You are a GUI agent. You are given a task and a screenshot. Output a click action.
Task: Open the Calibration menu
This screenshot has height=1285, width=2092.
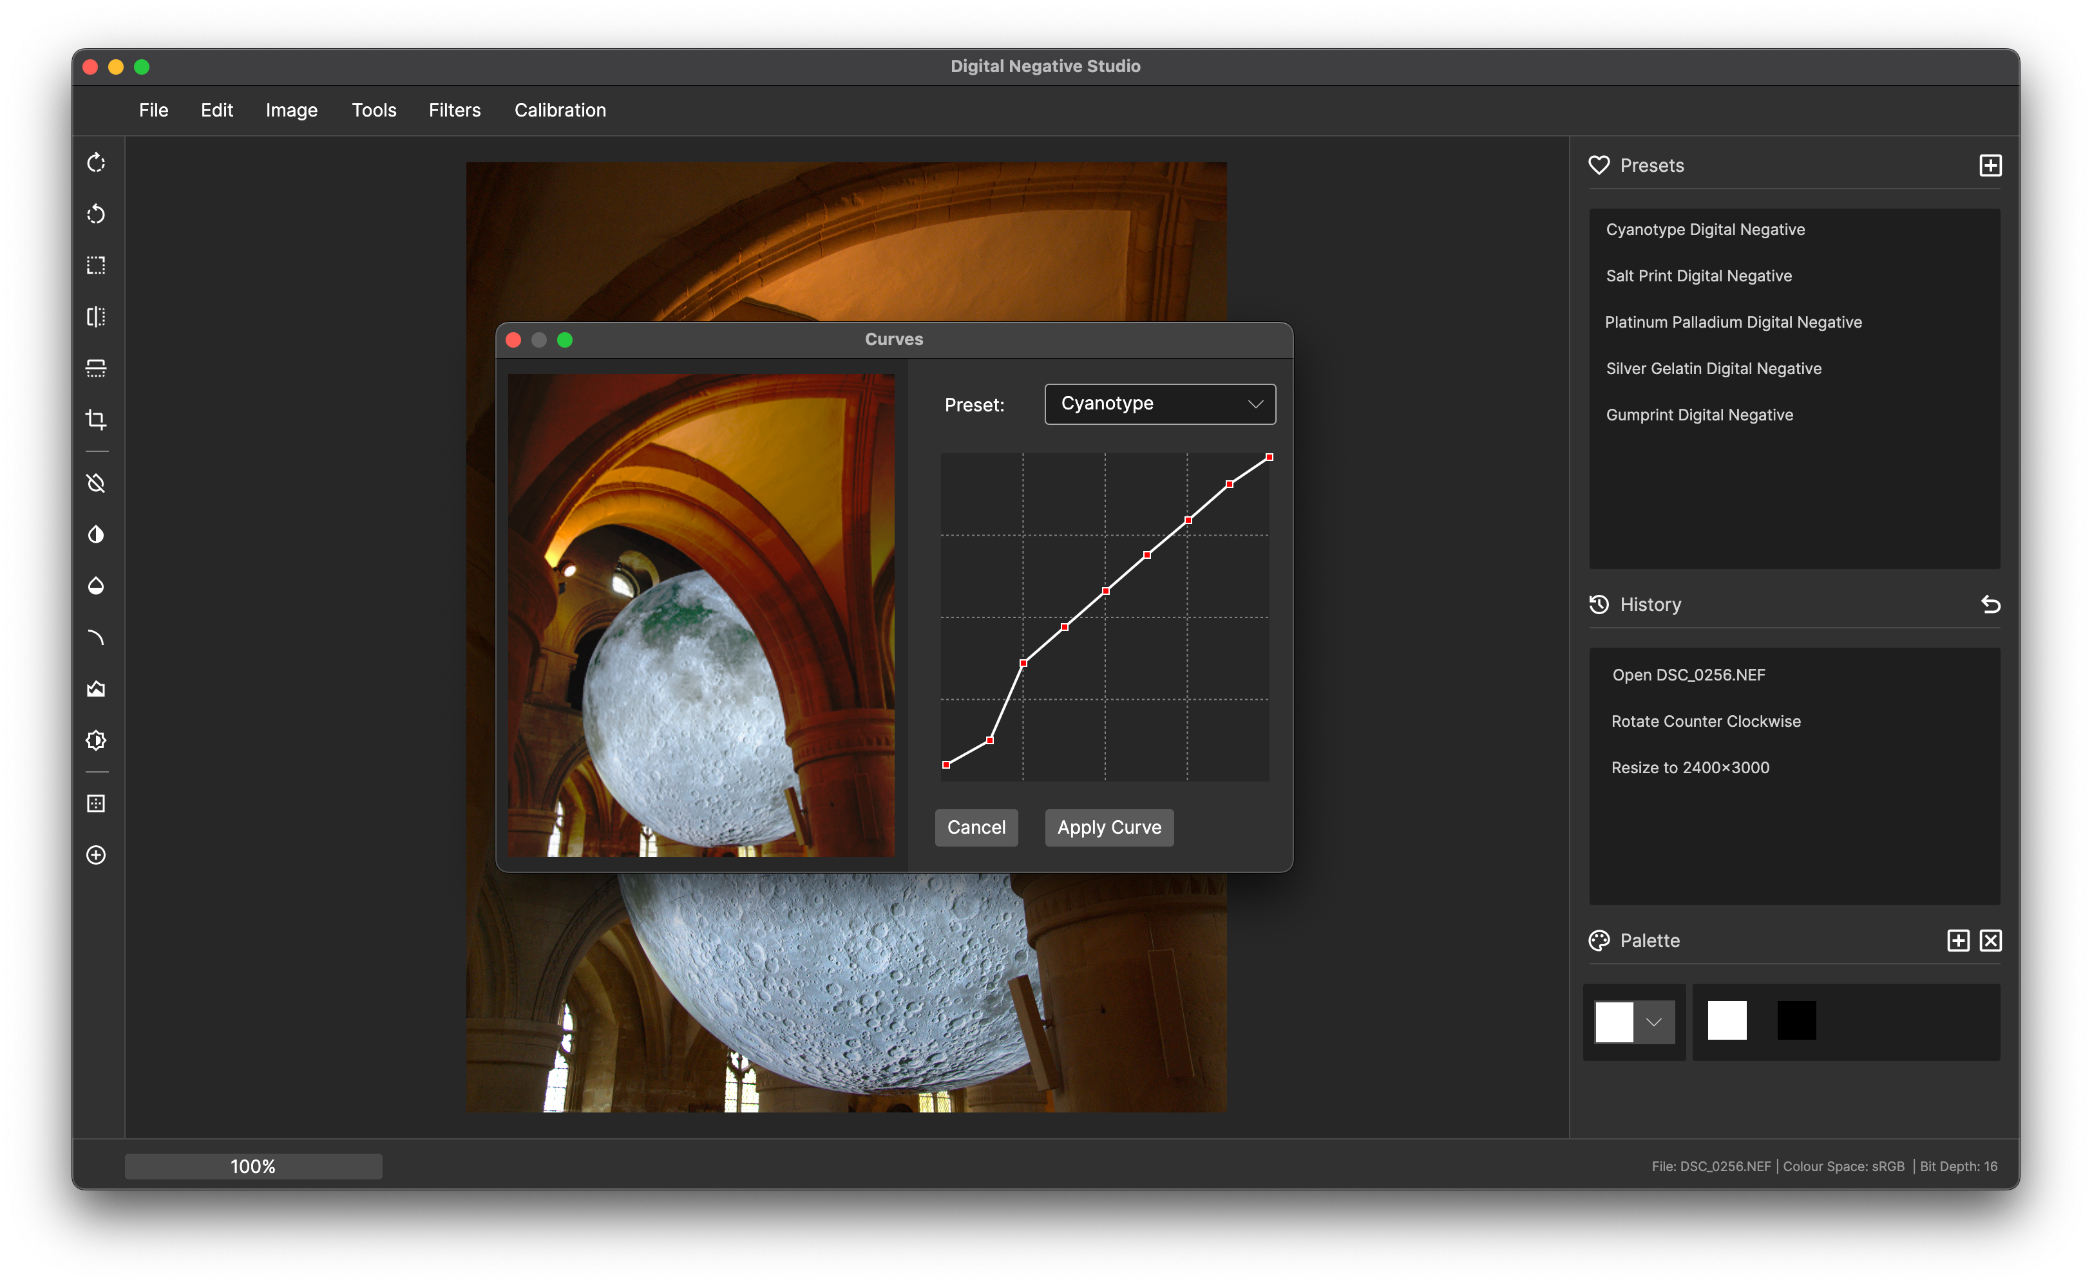pyautogui.click(x=559, y=111)
